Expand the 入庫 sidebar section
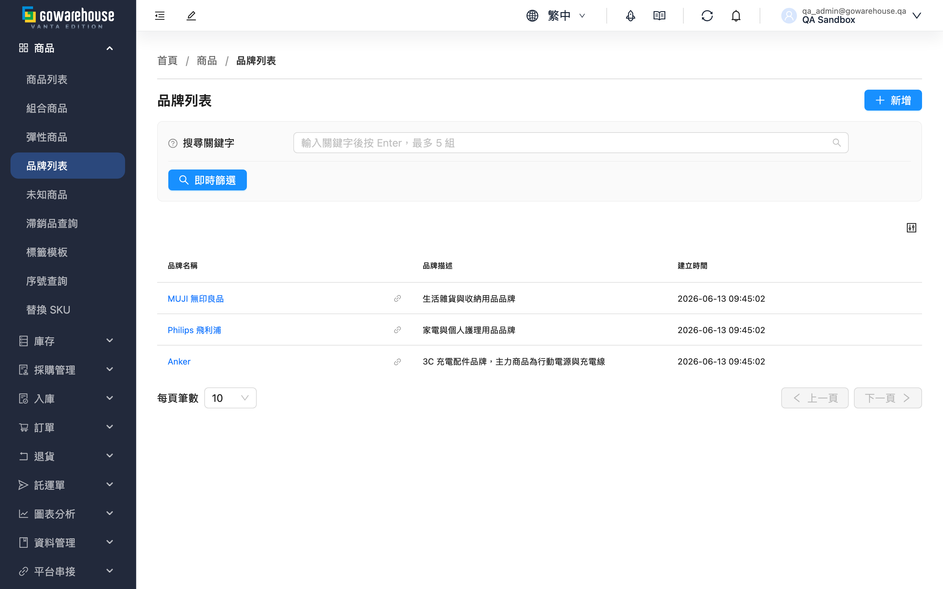 pyautogui.click(x=68, y=399)
